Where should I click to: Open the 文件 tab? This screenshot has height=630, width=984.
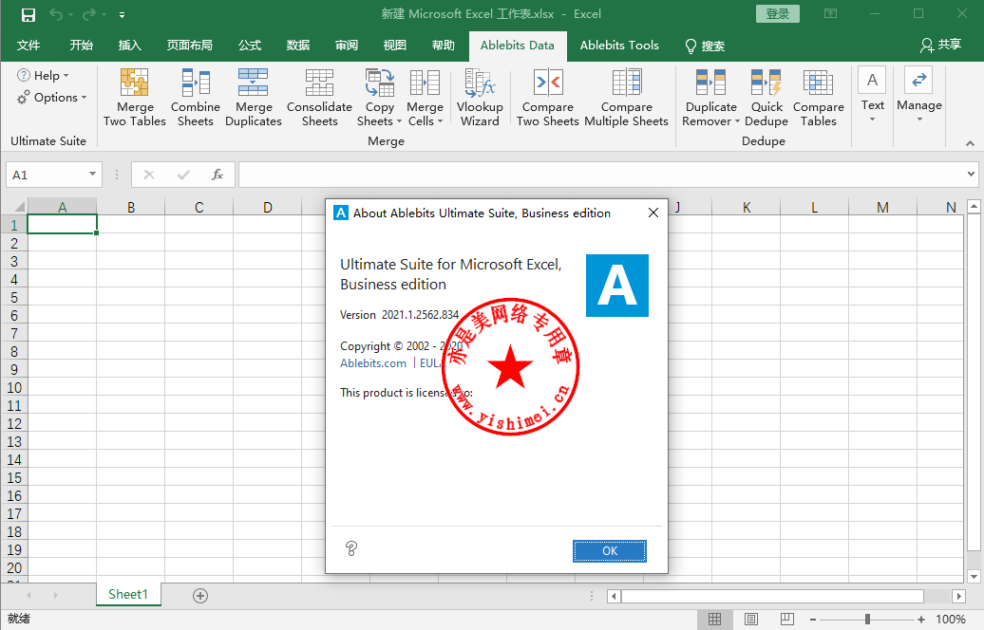[x=28, y=46]
